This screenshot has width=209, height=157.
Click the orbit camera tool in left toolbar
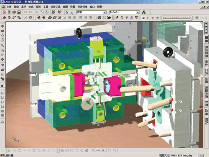click(x=3, y=31)
